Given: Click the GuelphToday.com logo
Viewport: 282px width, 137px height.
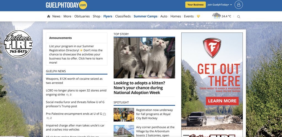Looking at the screenshot, I should coord(66,5).
